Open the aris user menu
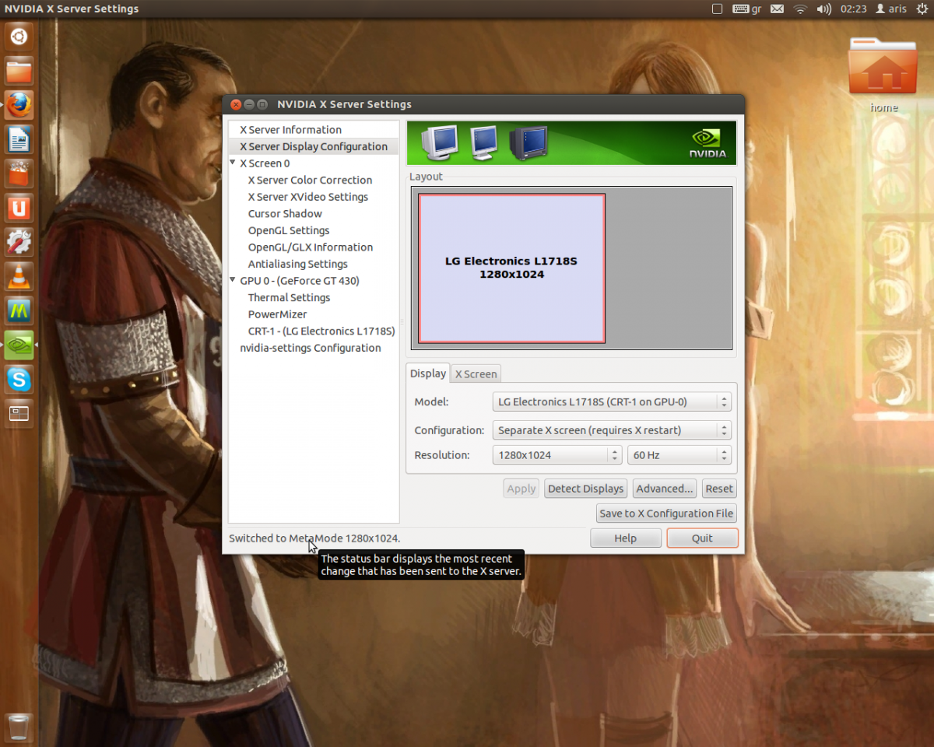Image resolution: width=934 pixels, height=747 pixels. (x=891, y=9)
